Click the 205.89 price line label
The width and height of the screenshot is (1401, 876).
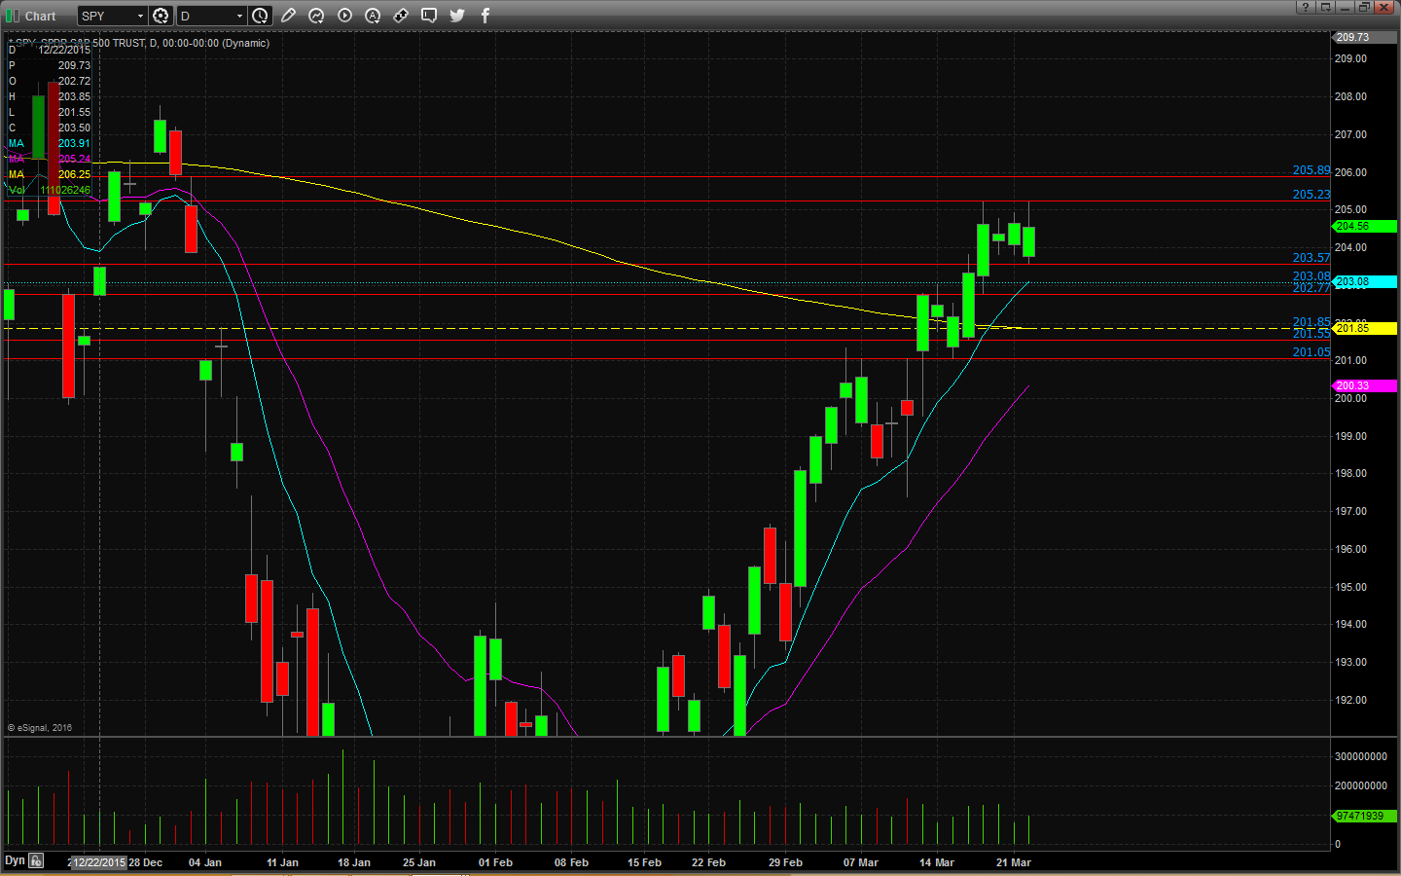click(x=1311, y=170)
